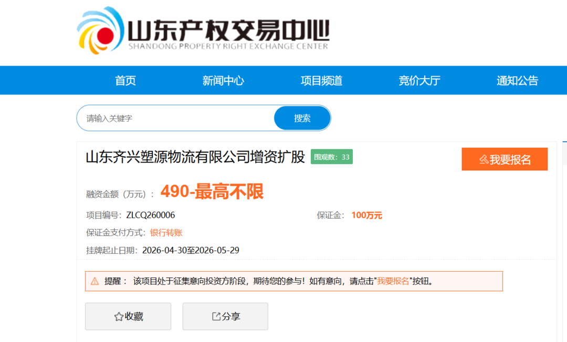Screen dimensions: 567x342
Task: Click the gavel icon in 我要报名 button
Action: [x=484, y=159]
